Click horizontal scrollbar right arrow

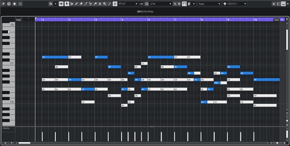pyautogui.click(x=268, y=143)
